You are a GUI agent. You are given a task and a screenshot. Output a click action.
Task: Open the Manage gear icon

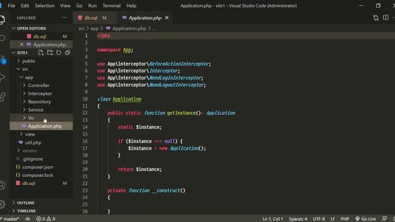click(x=2, y=204)
